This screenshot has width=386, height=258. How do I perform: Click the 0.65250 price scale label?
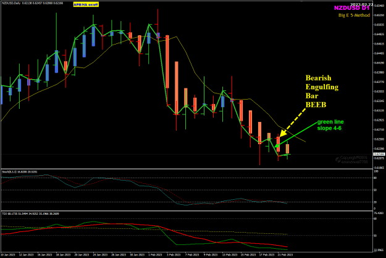tap(379, 15)
